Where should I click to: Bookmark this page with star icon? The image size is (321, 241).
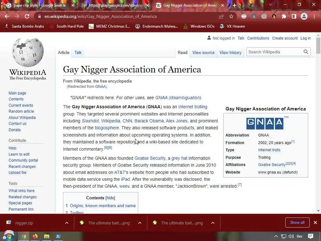[x=231, y=16]
